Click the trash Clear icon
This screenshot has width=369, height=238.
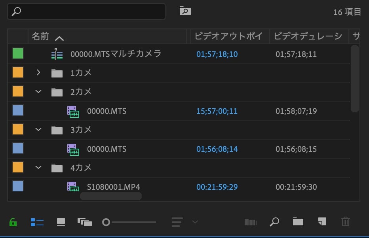[346, 222]
